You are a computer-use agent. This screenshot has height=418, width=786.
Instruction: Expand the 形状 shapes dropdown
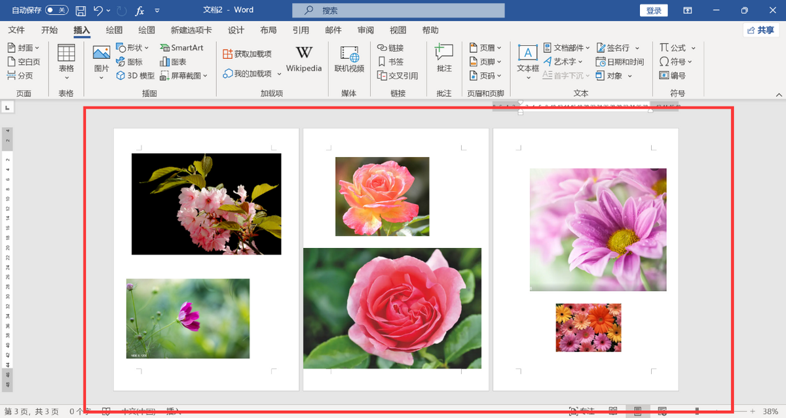pos(133,48)
